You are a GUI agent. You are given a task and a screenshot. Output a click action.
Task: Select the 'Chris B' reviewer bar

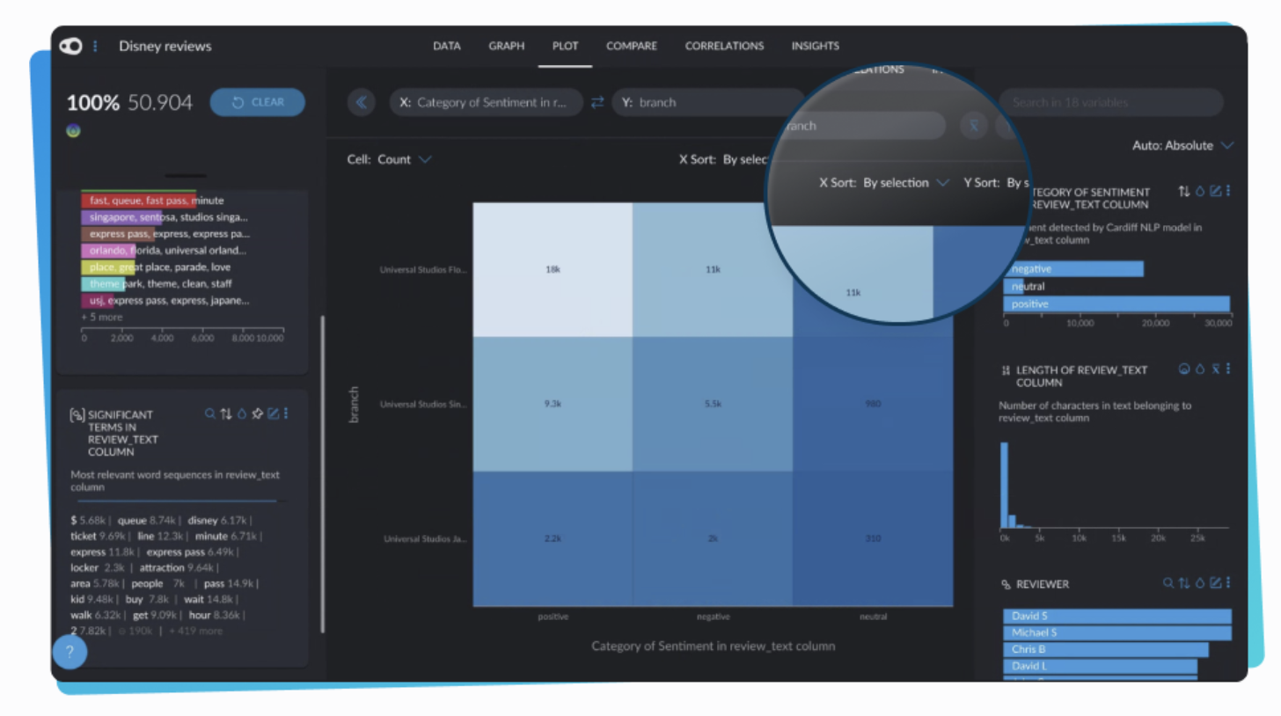tap(1106, 650)
